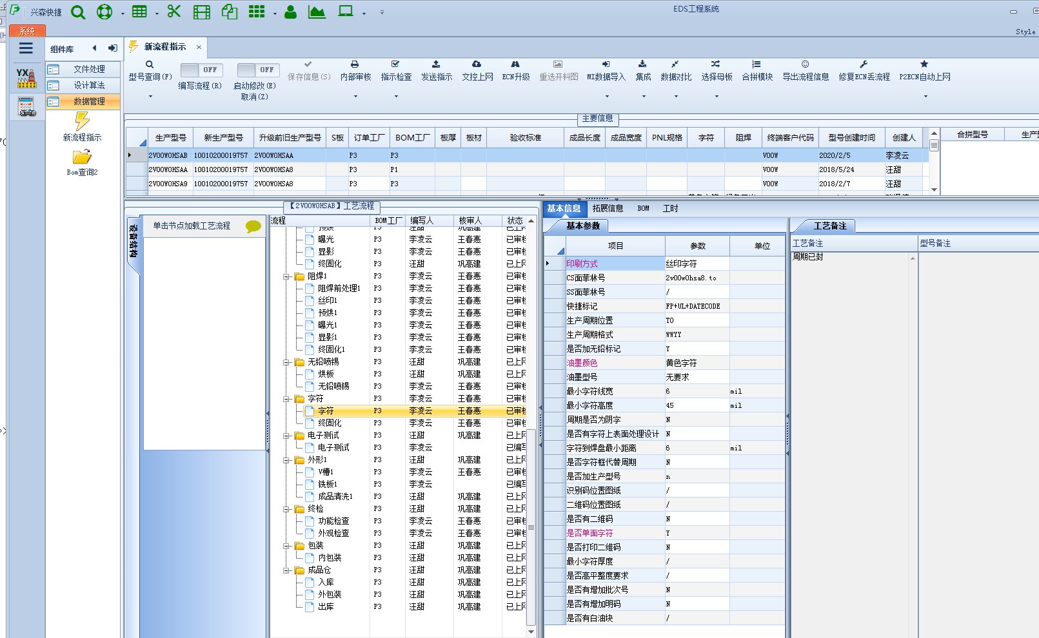Open dropdown arrow under 集成
The width and height of the screenshot is (1039, 638).
point(643,97)
